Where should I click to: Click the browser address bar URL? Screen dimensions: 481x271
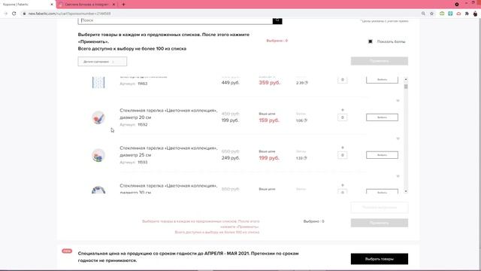pyautogui.click(x=69, y=14)
